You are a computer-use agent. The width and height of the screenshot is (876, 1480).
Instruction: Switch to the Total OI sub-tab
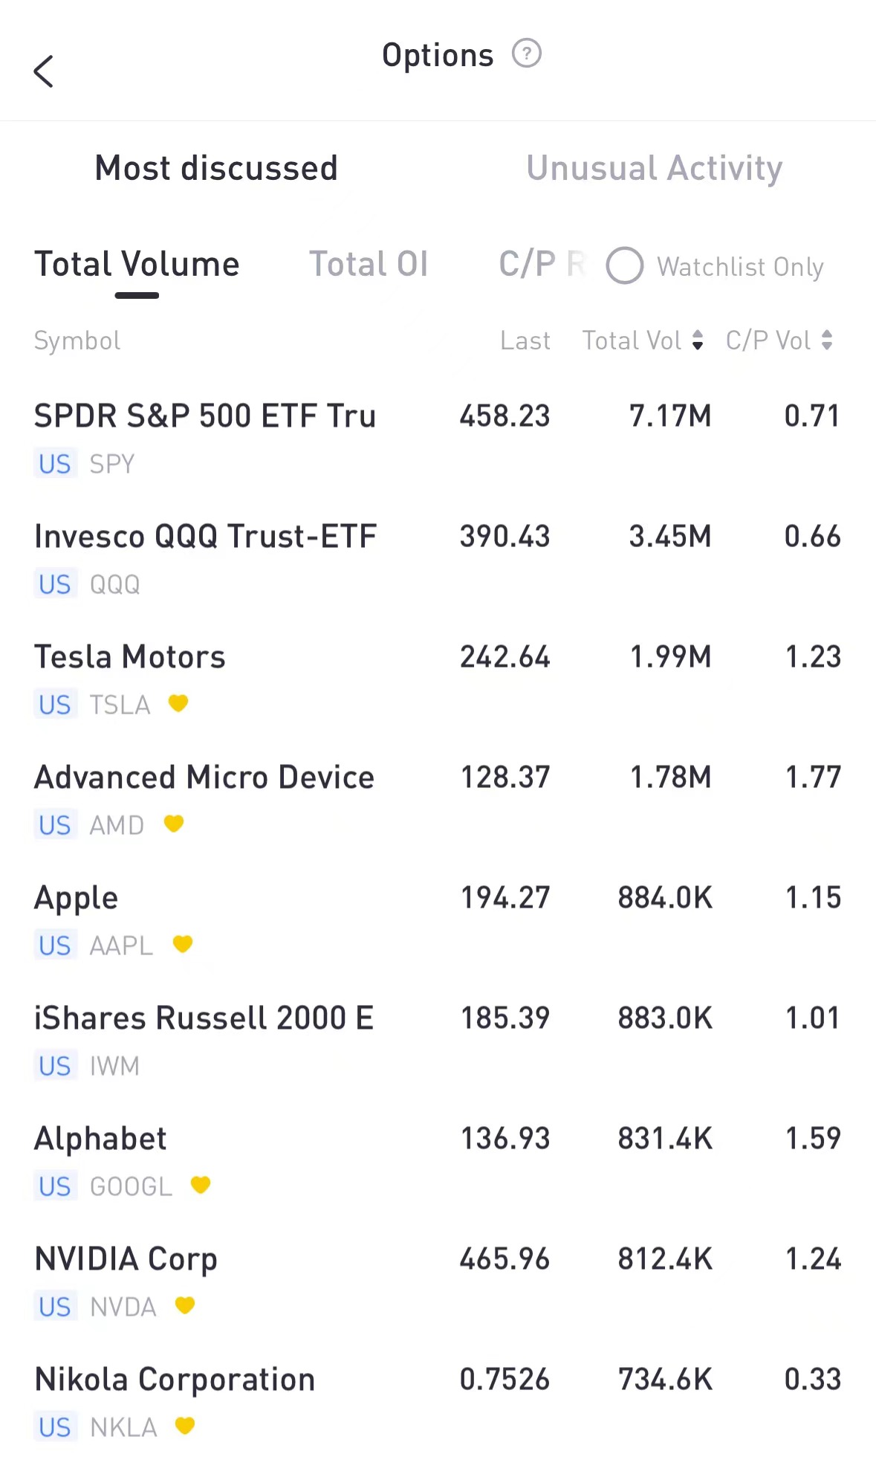(369, 265)
